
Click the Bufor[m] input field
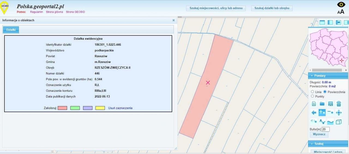click(326, 129)
